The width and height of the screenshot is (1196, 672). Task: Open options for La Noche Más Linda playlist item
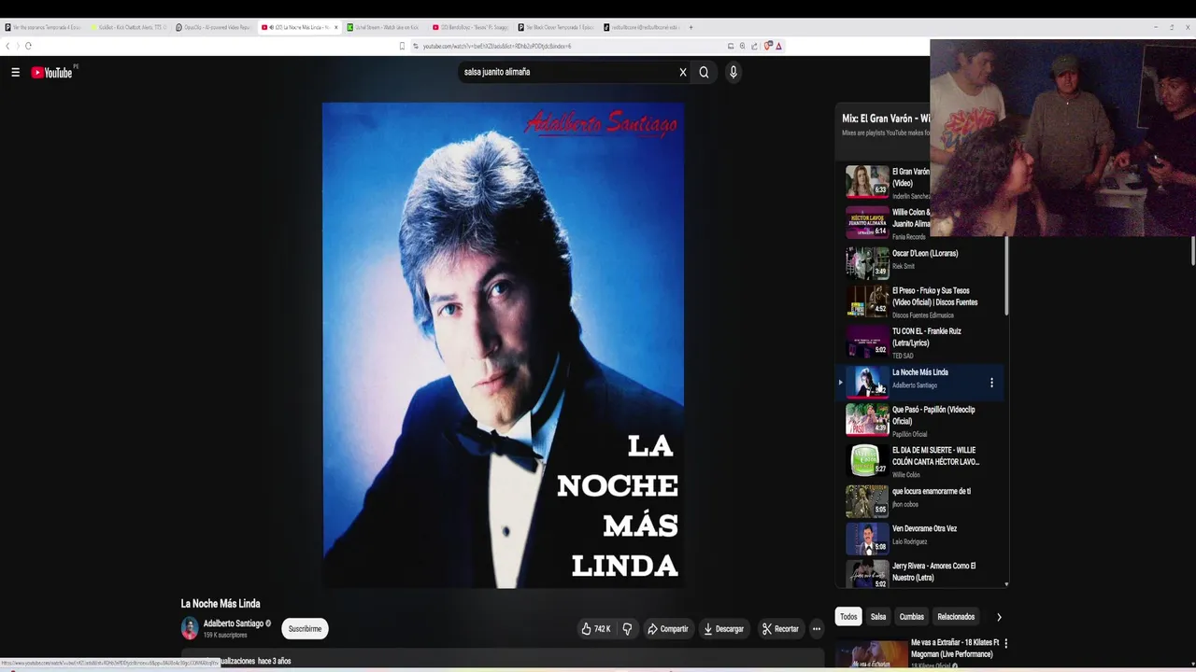click(991, 383)
